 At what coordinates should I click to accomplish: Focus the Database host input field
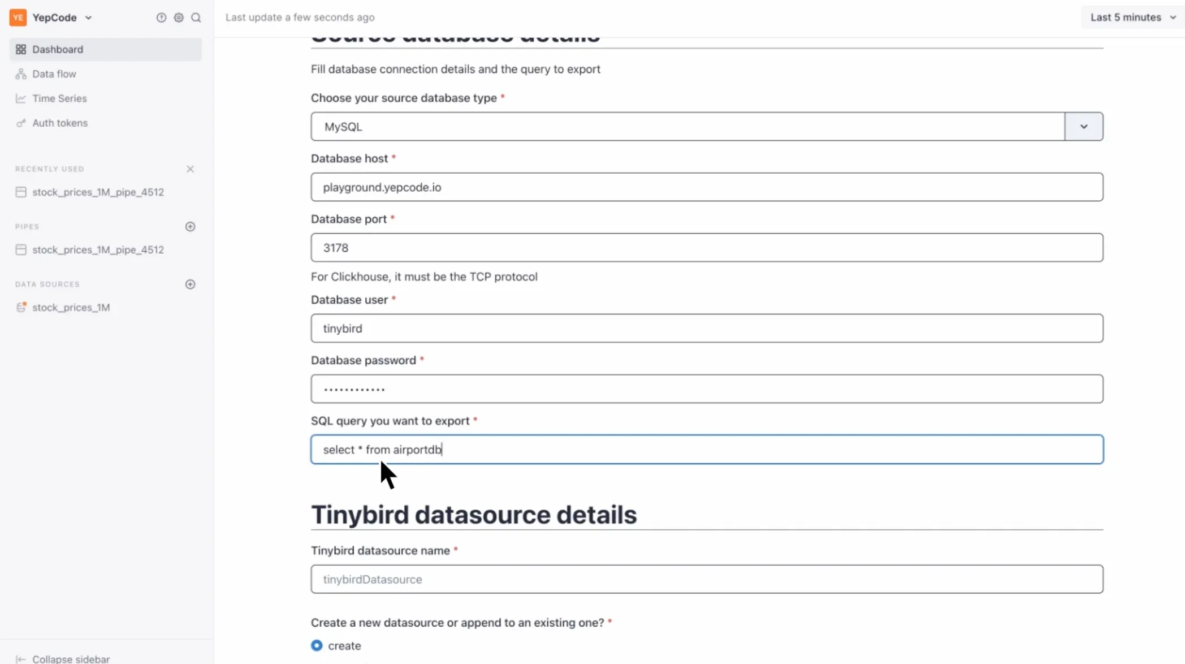707,187
